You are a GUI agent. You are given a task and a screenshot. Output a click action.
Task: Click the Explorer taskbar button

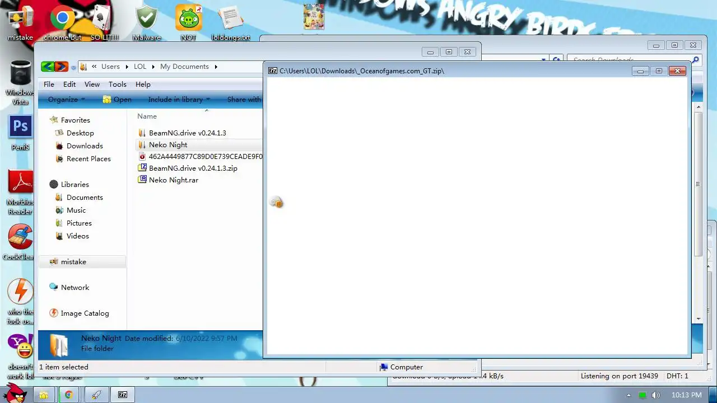click(43, 395)
